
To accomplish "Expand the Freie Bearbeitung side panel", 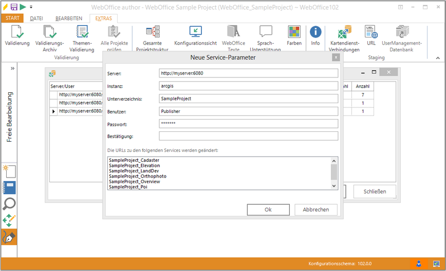I will (x=12, y=68).
